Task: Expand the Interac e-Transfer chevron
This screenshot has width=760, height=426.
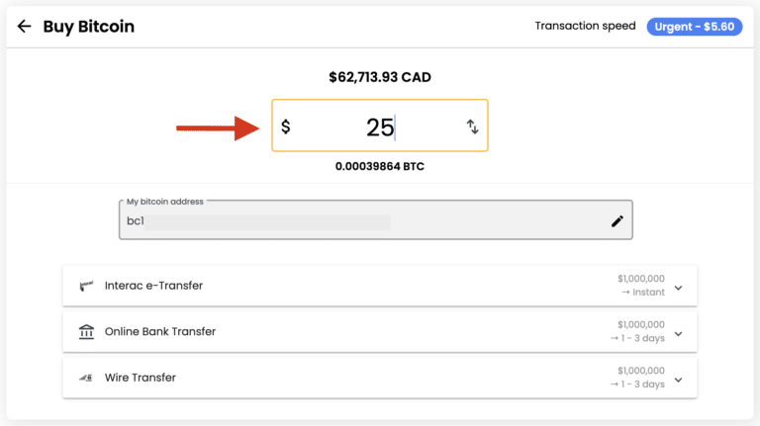Action: click(x=678, y=288)
